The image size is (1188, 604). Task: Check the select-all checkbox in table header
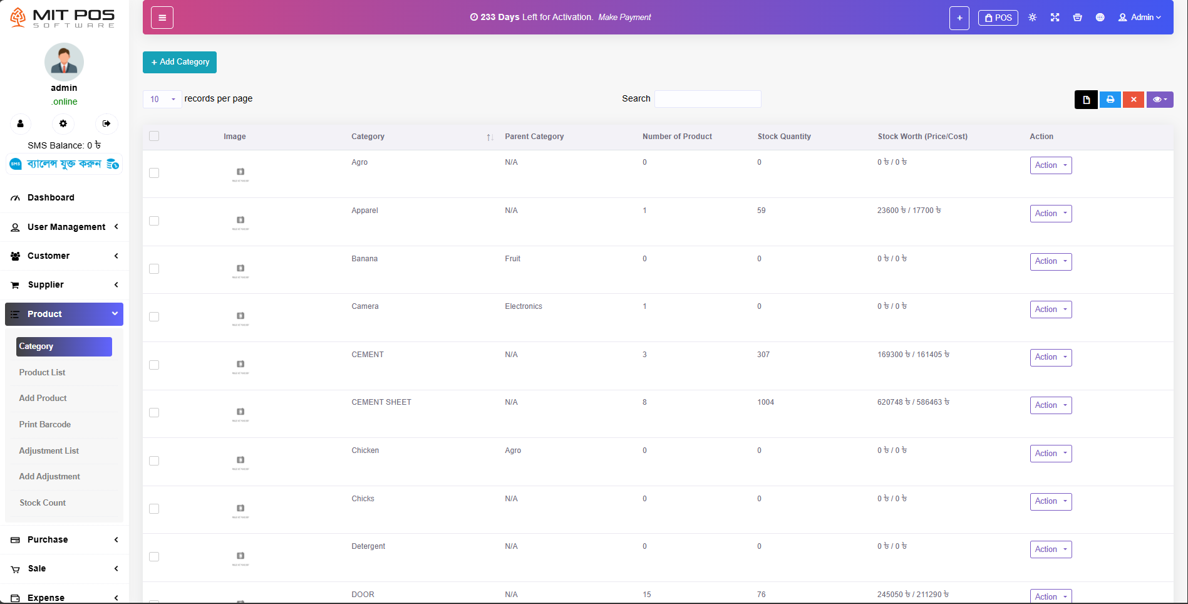click(x=154, y=136)
